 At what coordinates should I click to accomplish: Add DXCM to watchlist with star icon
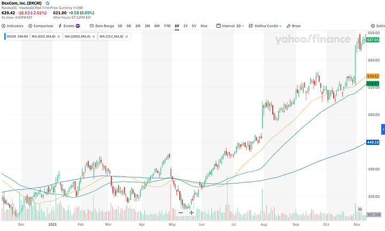point(48,3)
